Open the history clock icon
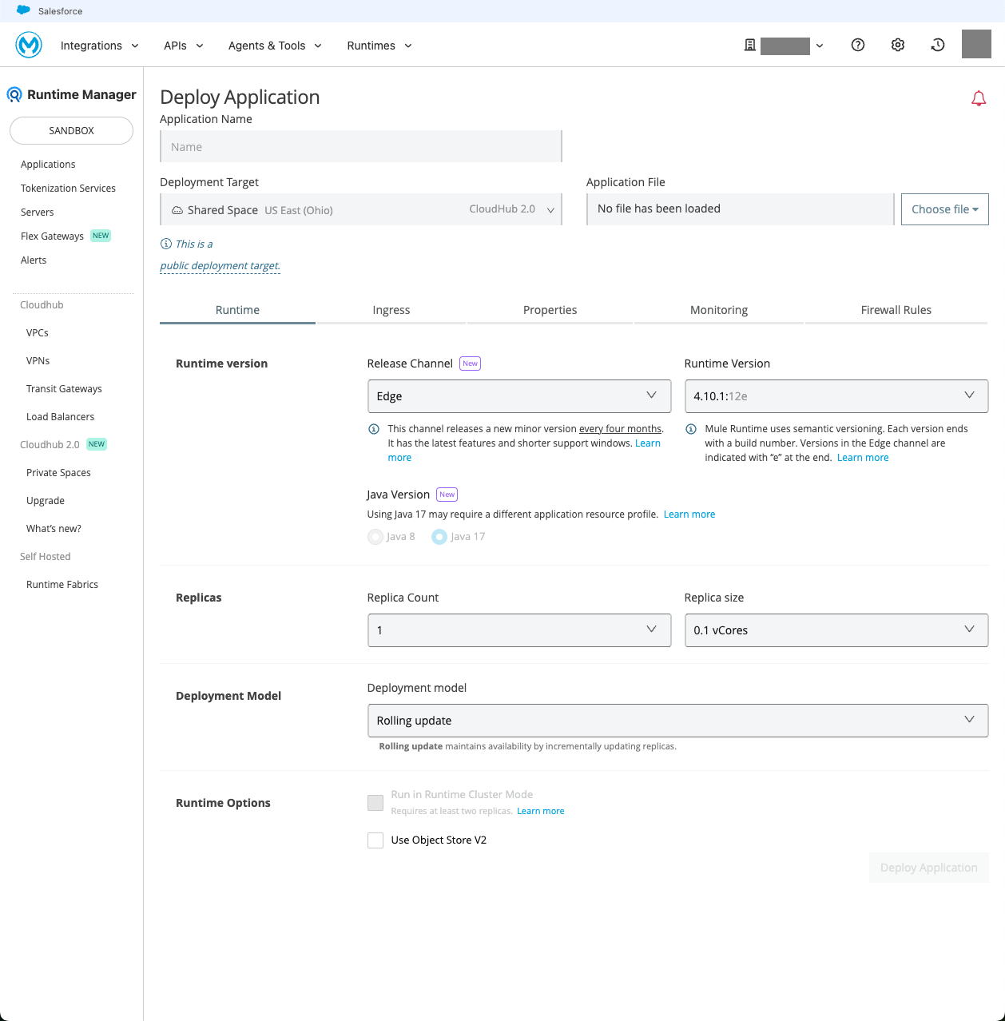Image resolution: width=1005 pixels, height=1021 pixels. coord(938,45)
